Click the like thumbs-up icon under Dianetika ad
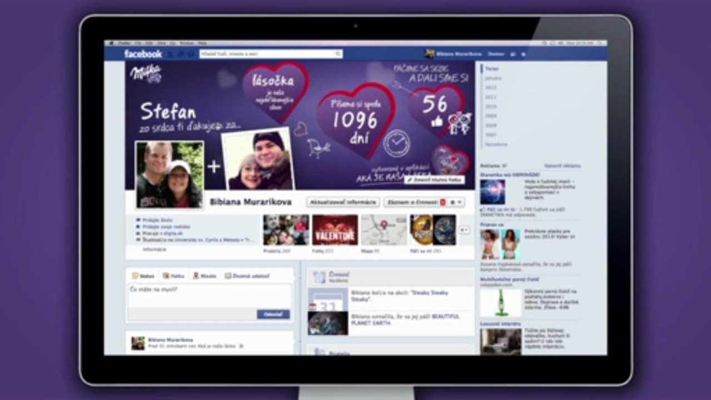Image resolution: width=711 pixels, height=400 pixels. click(x=483, y=209)
